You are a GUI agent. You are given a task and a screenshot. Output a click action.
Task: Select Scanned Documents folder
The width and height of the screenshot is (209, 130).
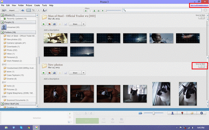coord(17,100)
